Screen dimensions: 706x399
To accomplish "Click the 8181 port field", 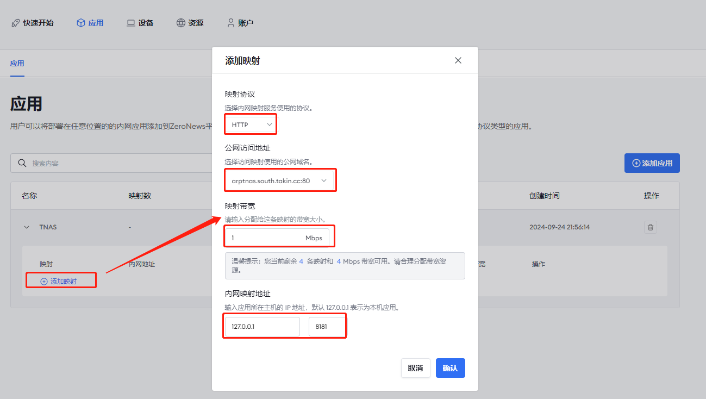I will (326, 327).
